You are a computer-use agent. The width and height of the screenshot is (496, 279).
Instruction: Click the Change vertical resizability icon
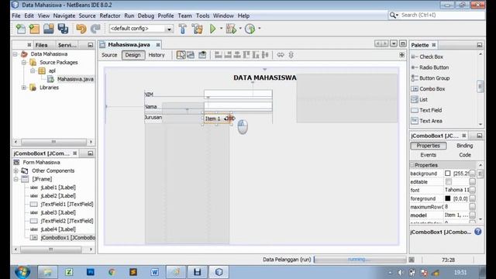[291, 55]
